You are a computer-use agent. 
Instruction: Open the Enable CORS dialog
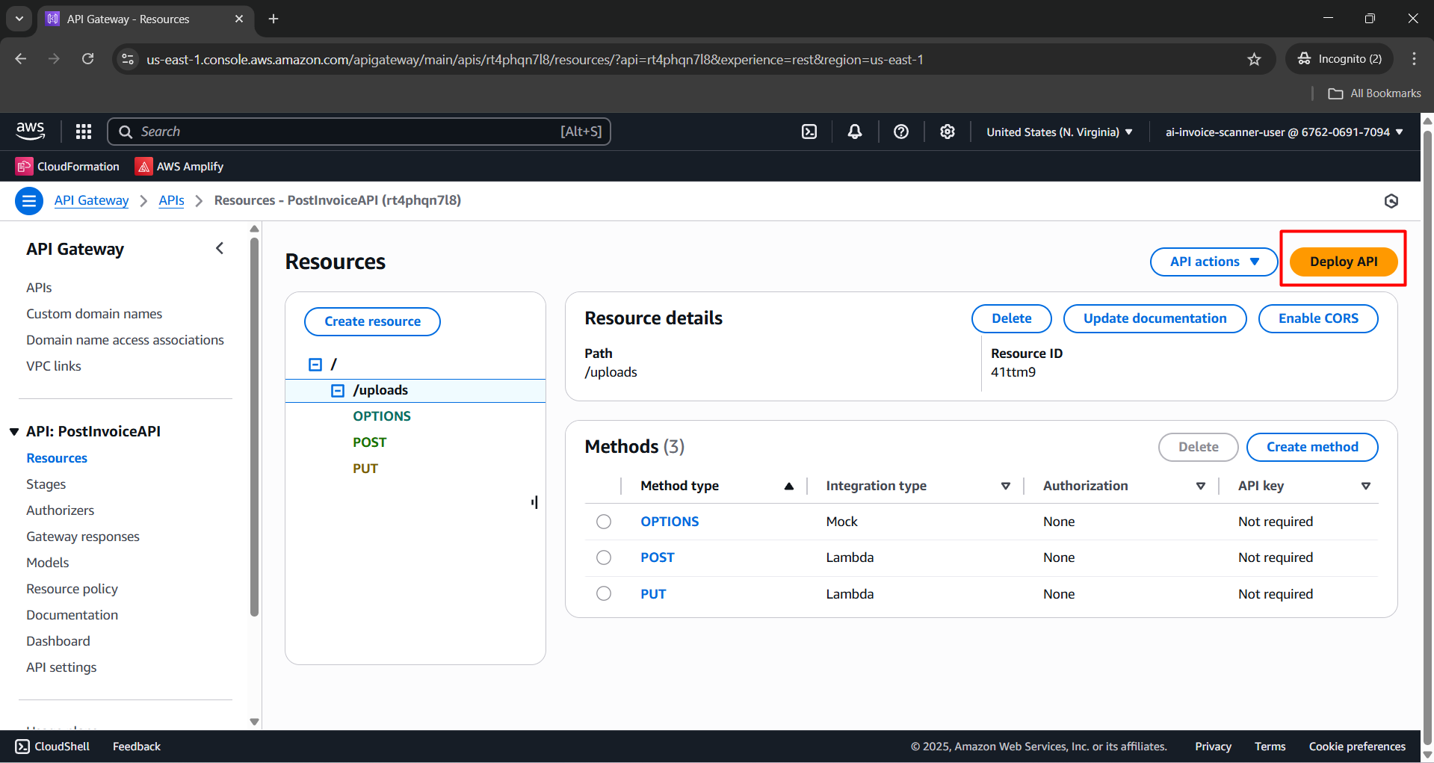click(1317, 318)
